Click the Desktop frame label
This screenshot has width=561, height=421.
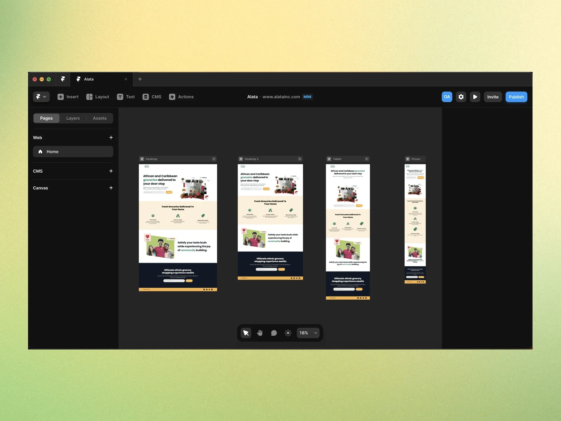(x=151, y=159)
